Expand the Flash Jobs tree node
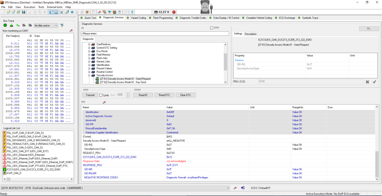Image resolution: width=382 pixels, height=196 pixels. point(89,58)
